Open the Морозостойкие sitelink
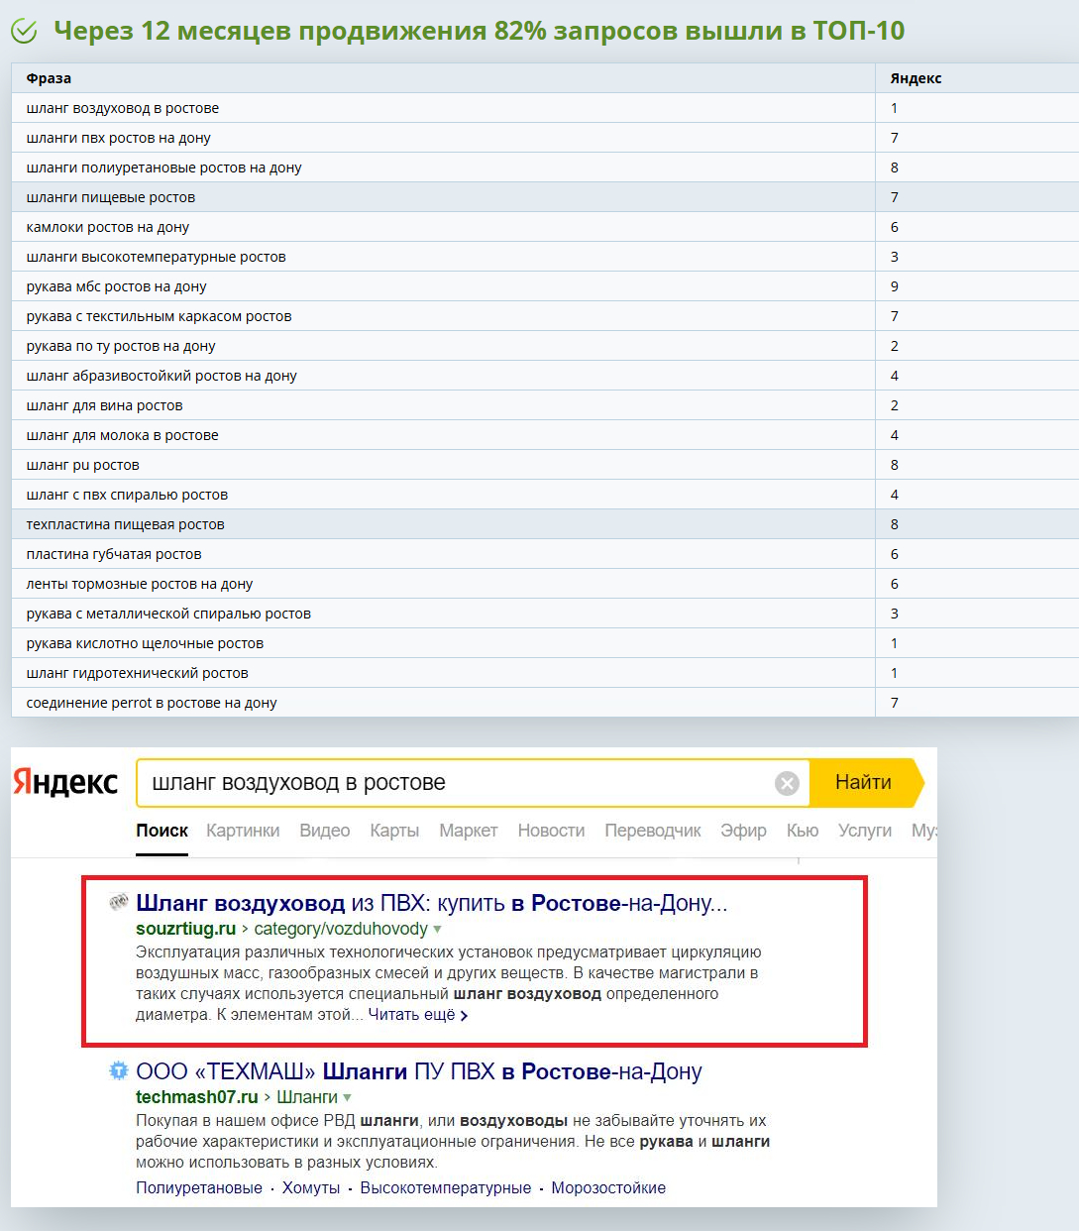This screenshot has height=1231, width=1079. 608,1187
